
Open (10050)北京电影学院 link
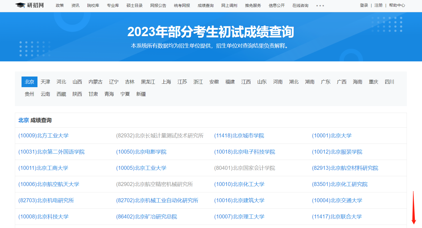[141, 152]
